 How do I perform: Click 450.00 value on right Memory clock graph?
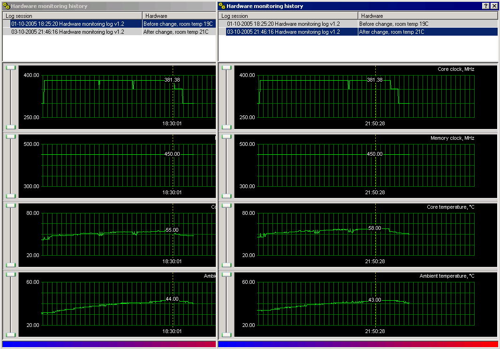[375, 154]
